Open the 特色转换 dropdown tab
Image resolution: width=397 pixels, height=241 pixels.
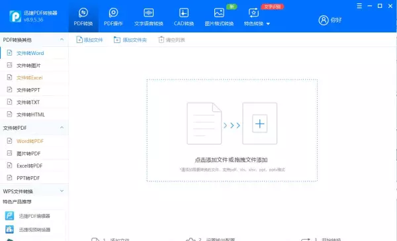(257, 17)
